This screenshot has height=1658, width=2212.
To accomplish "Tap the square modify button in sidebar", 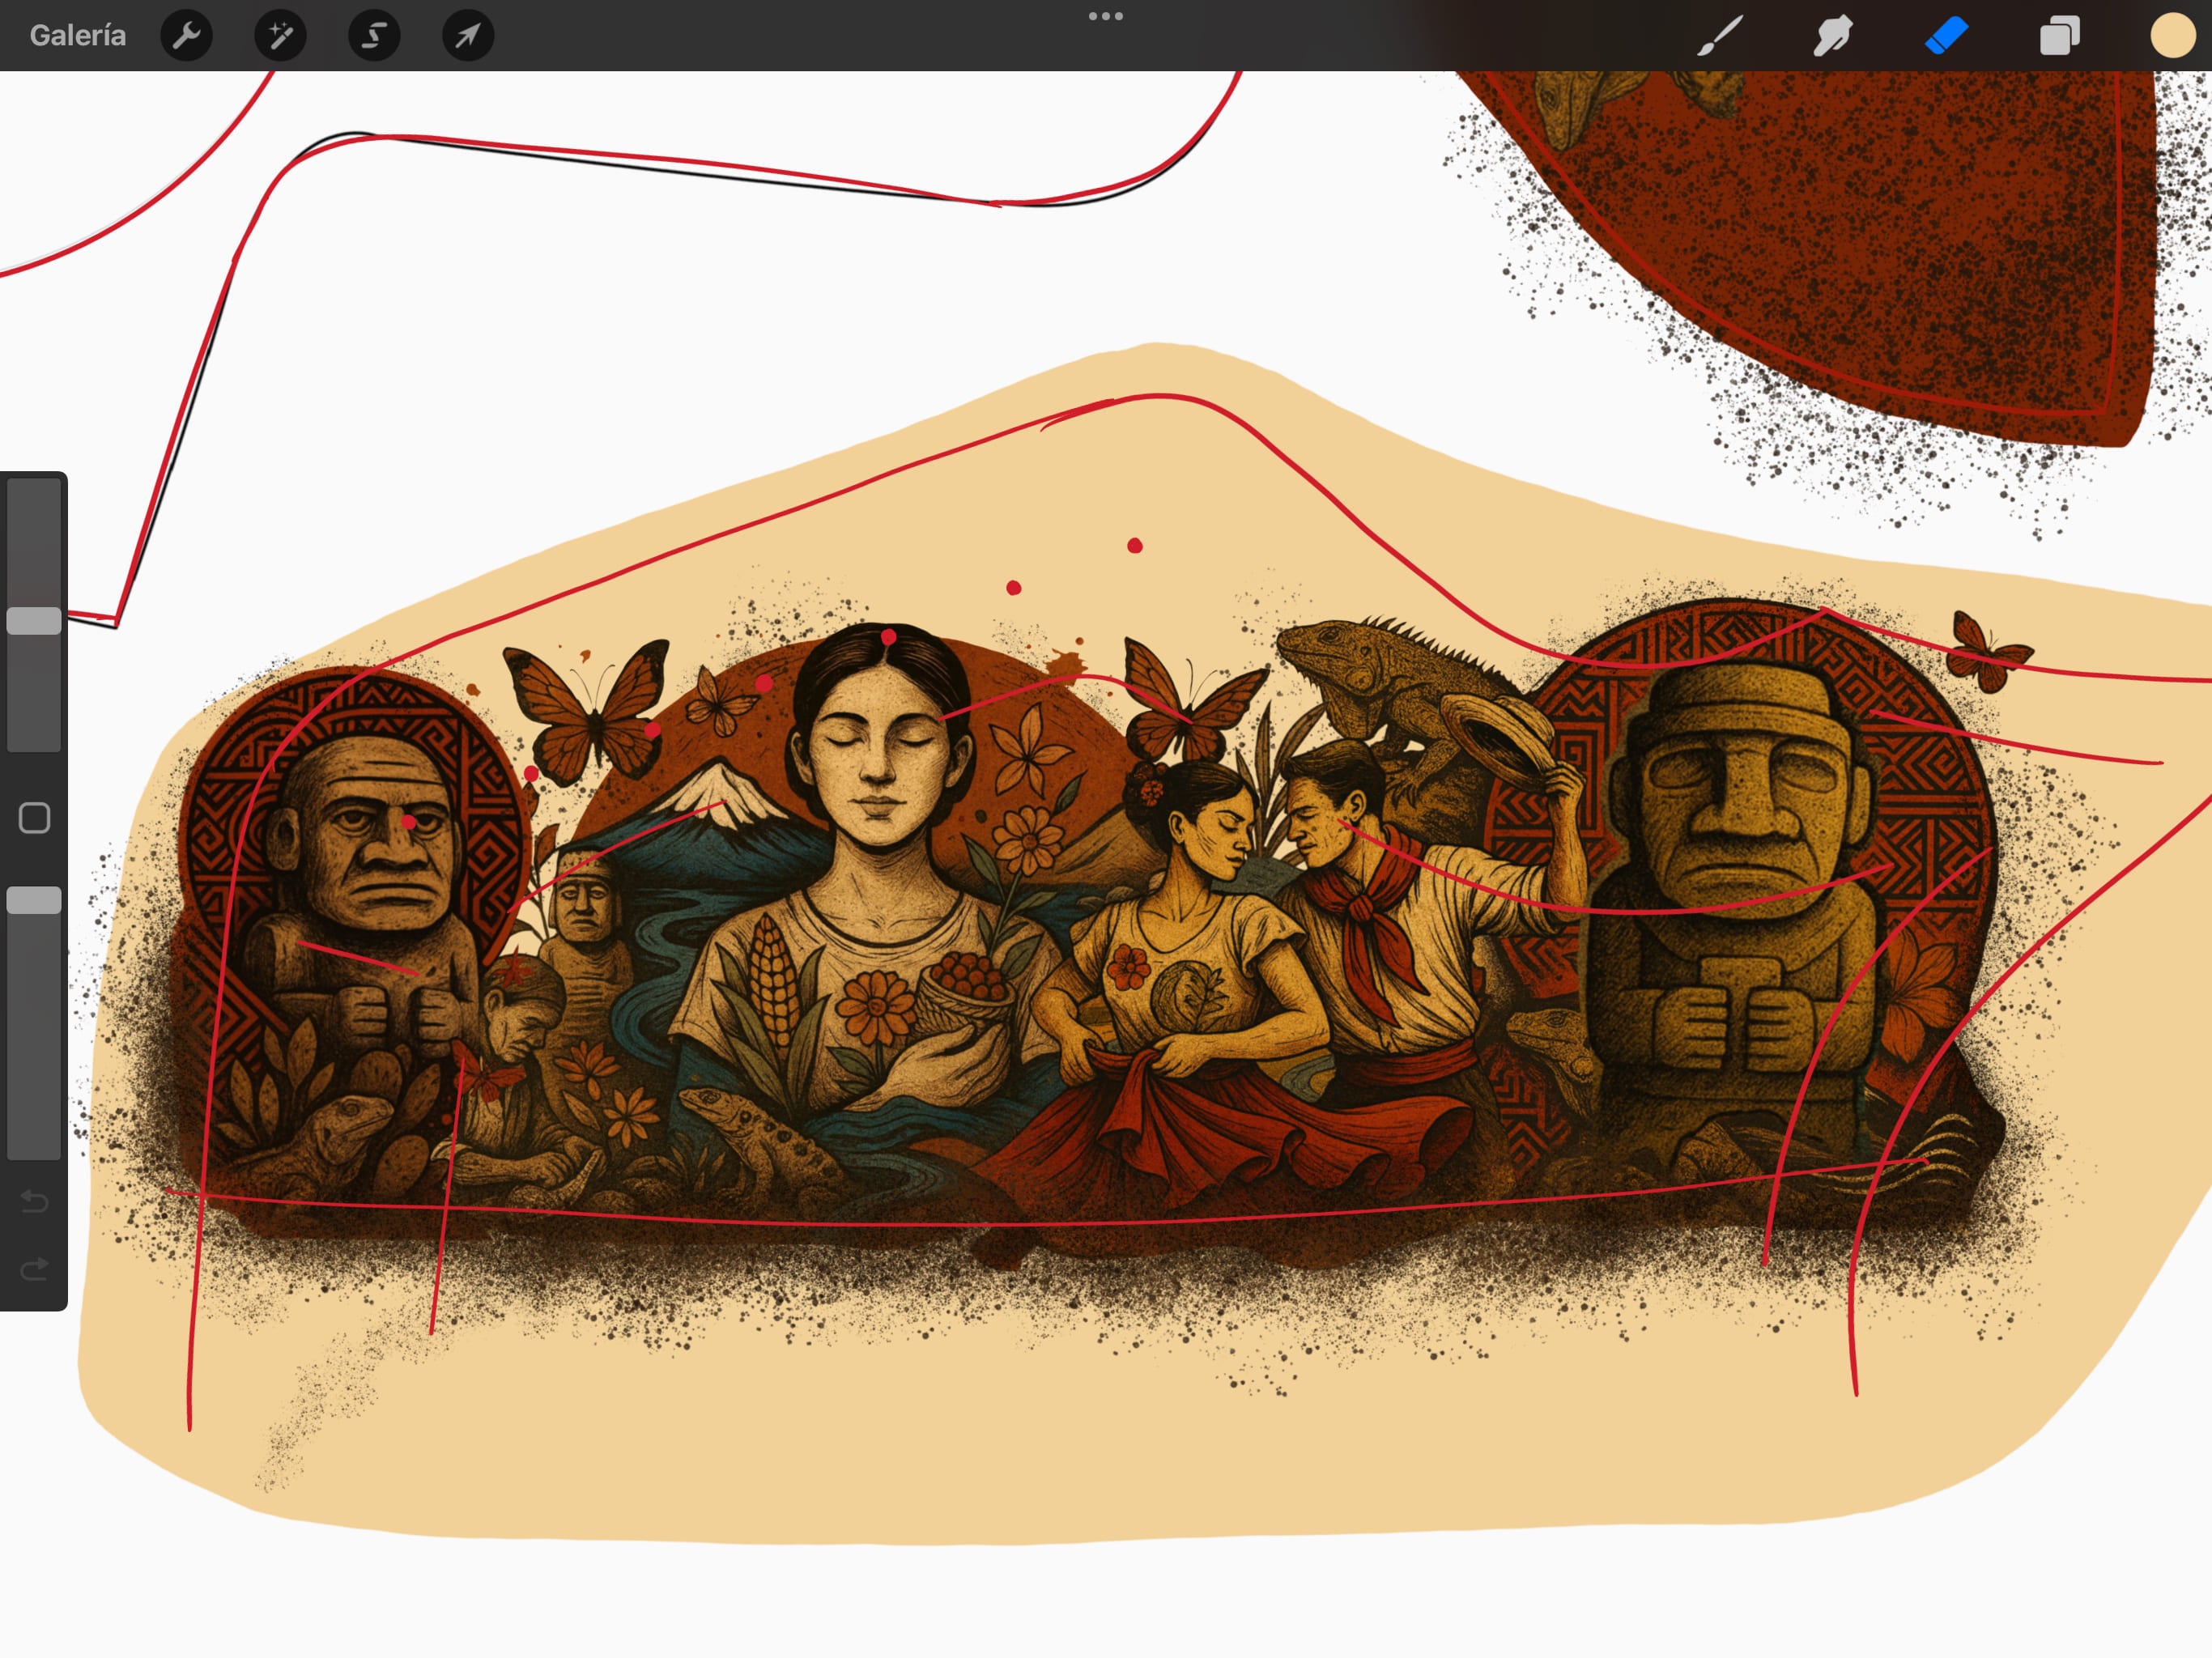I will click(x=34, y=818).
